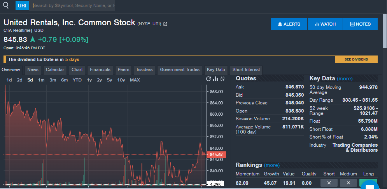Select the 1d chart range
387x189 pixels.
[9, 80]
